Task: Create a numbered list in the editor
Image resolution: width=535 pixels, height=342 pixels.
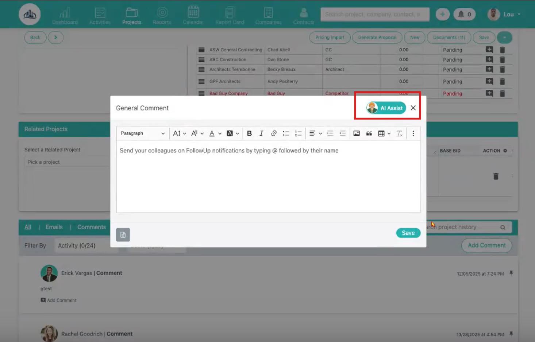Action: point(298,133)
